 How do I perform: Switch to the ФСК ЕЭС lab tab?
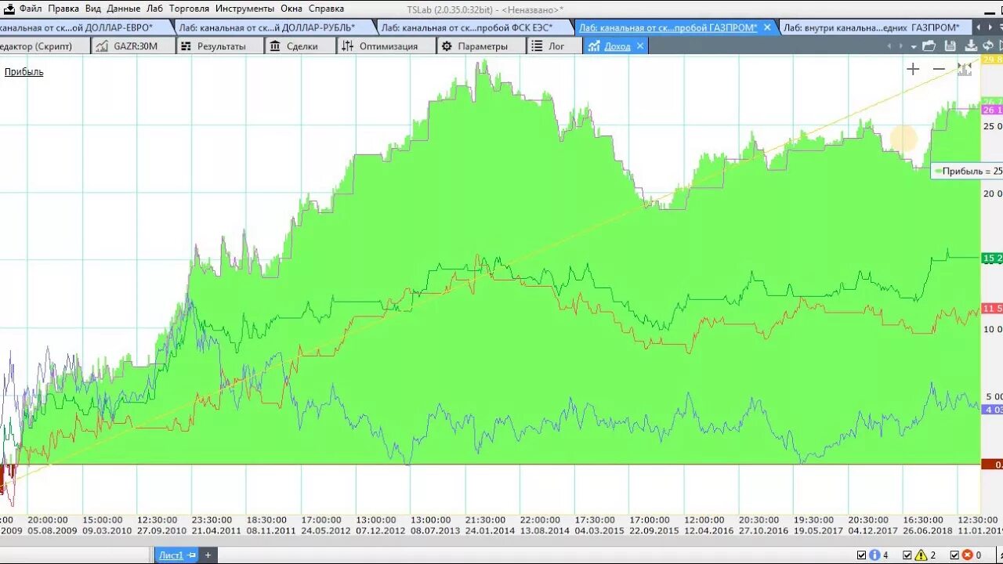click(x=473, y=27)
